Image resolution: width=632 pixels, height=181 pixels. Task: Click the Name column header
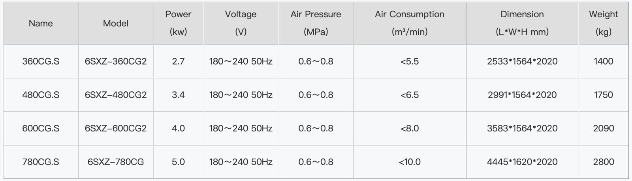[41, 23]
